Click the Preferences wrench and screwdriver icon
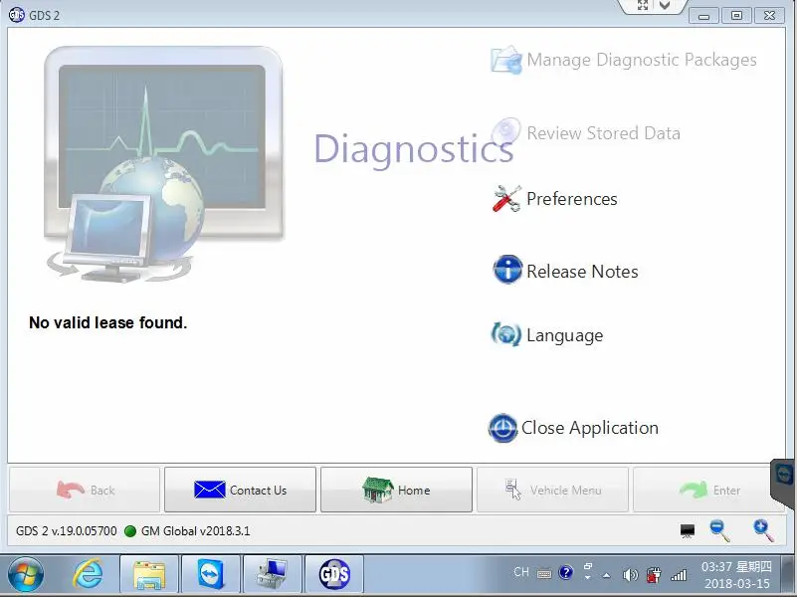797x597 pixels. point(506,199)
